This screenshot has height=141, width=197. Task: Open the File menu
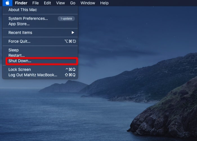point(35,3)
